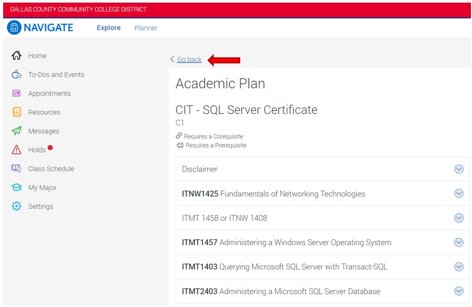Screen dimensions: 472x307
Task: Switch to the Planner tab
Action: click(x=146, y=28)
